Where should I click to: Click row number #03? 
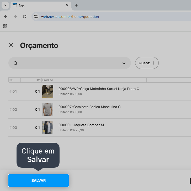pos(13,128)
